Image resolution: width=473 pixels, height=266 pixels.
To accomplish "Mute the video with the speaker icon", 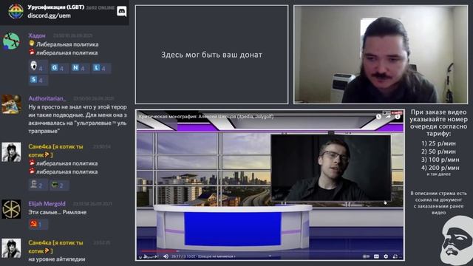I will click(x=166, y=256).
